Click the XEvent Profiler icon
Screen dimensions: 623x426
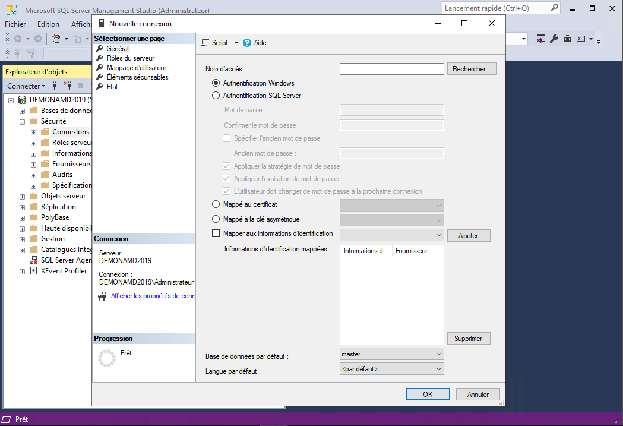[x=33, y=271]
